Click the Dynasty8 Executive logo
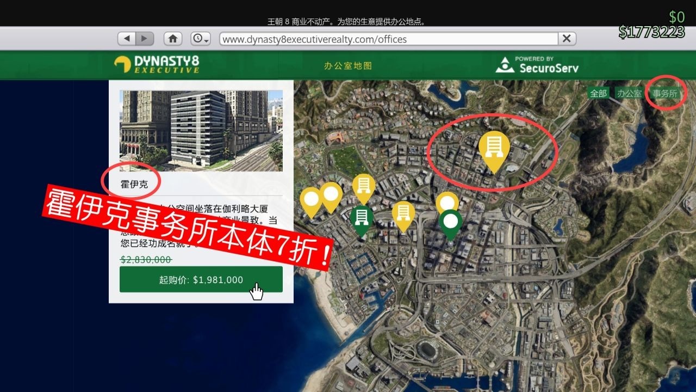The width and height of the screenshot is (696, 392). [157, 64]
